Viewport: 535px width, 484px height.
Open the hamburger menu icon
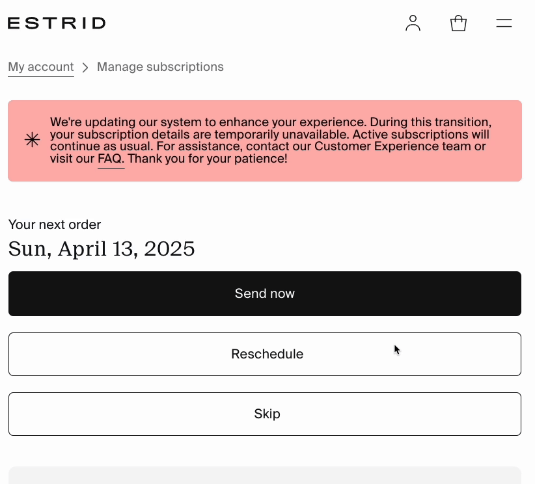point(504,23)
